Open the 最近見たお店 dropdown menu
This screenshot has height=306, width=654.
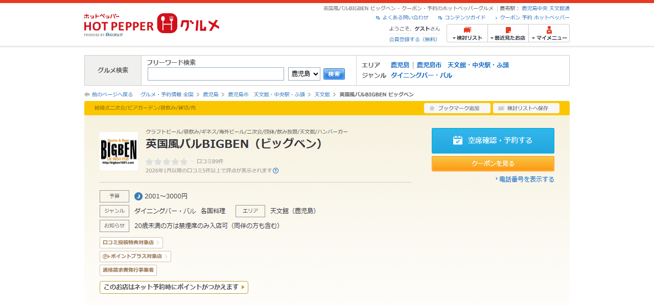[x=508, y=33]
